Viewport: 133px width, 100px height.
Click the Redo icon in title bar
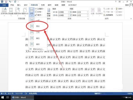(15, 2)
